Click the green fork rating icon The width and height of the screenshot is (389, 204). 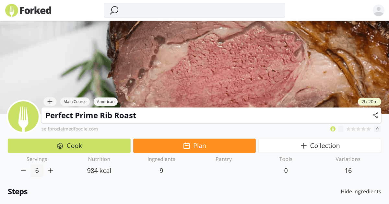pyautogui.click(x=333, y=129)
